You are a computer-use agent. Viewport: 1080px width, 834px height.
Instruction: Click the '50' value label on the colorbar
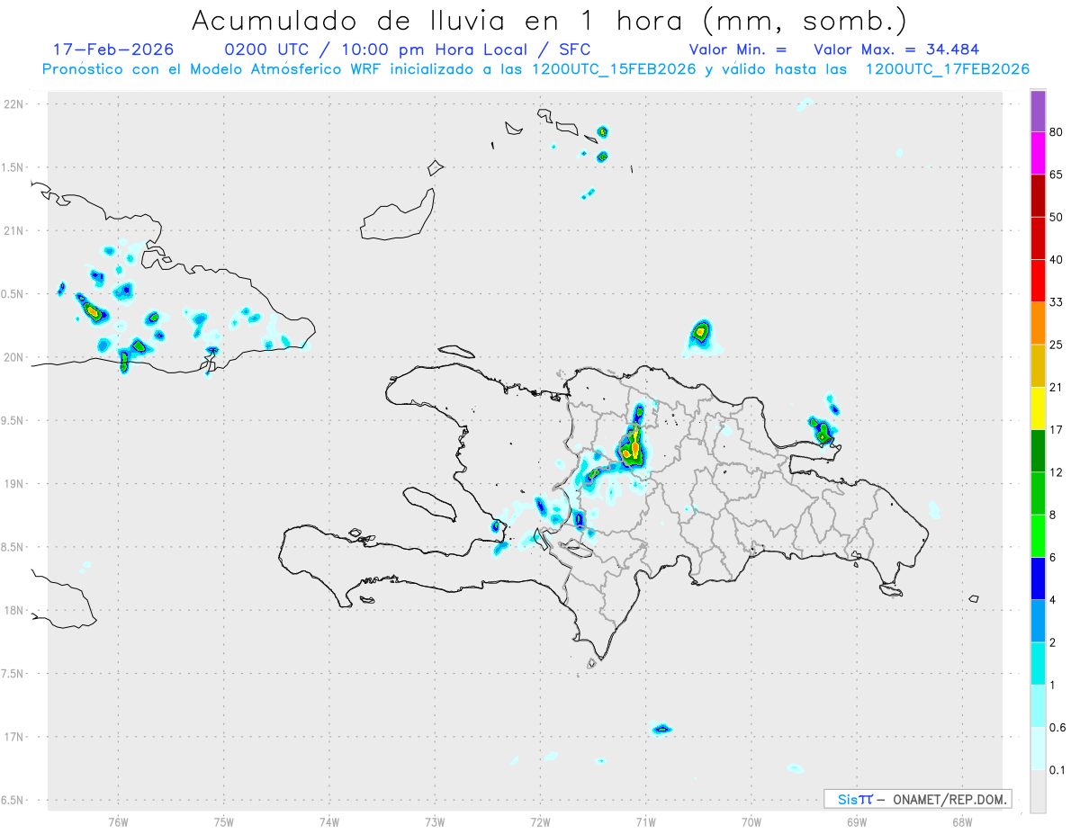coord(1057,217)
